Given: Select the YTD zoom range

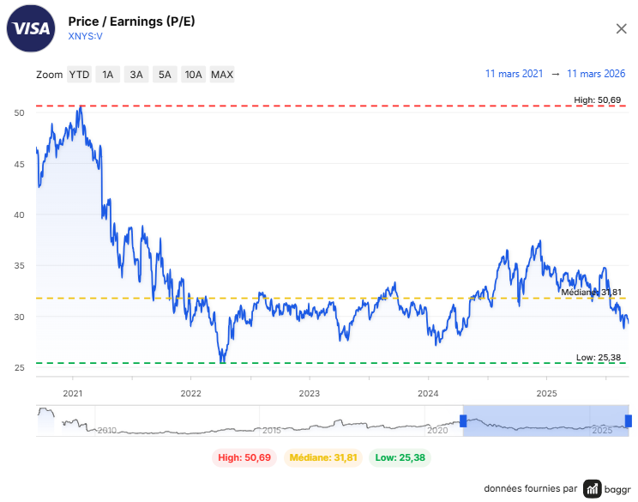Looking at the screenshot, I should pyautogui.click(x=80, y=75).
